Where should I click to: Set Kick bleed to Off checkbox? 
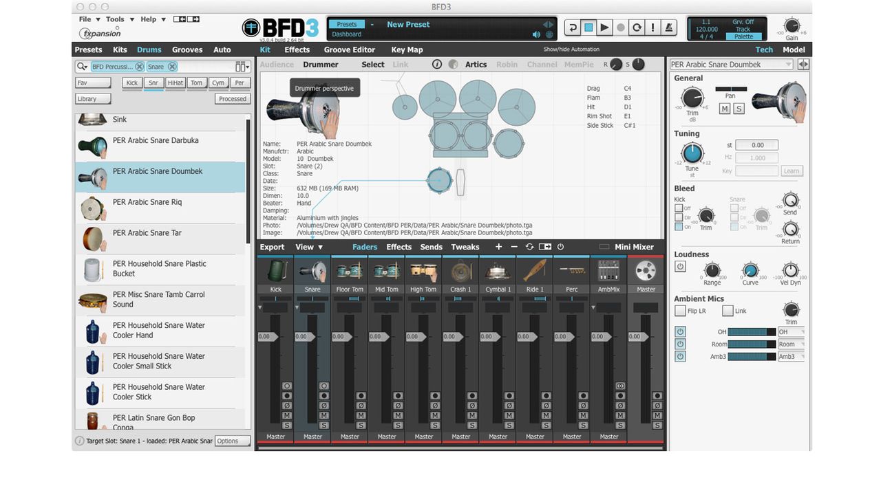[x=679, y=208]
